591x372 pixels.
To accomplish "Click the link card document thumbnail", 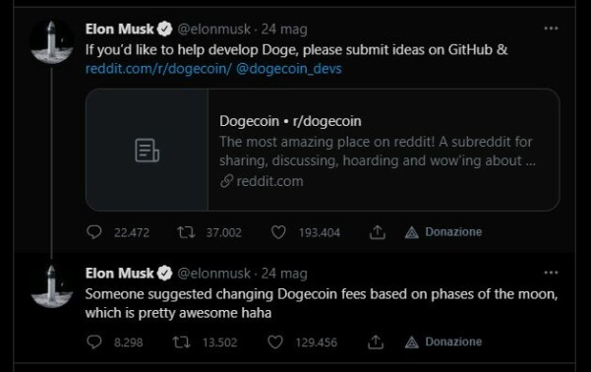I will [x=147, y=150].
